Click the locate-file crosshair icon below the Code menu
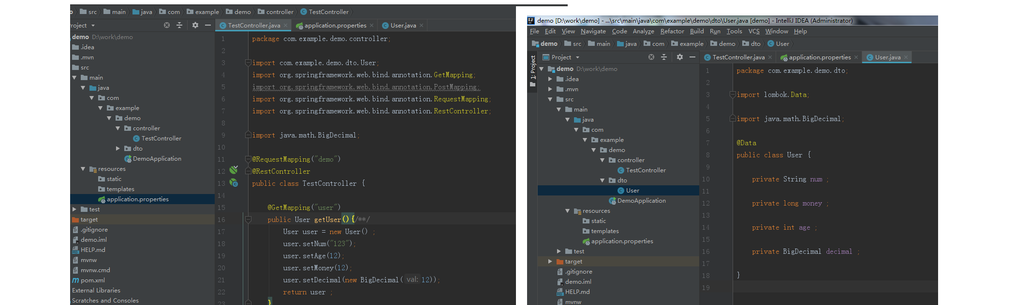 tap(651, 57)
